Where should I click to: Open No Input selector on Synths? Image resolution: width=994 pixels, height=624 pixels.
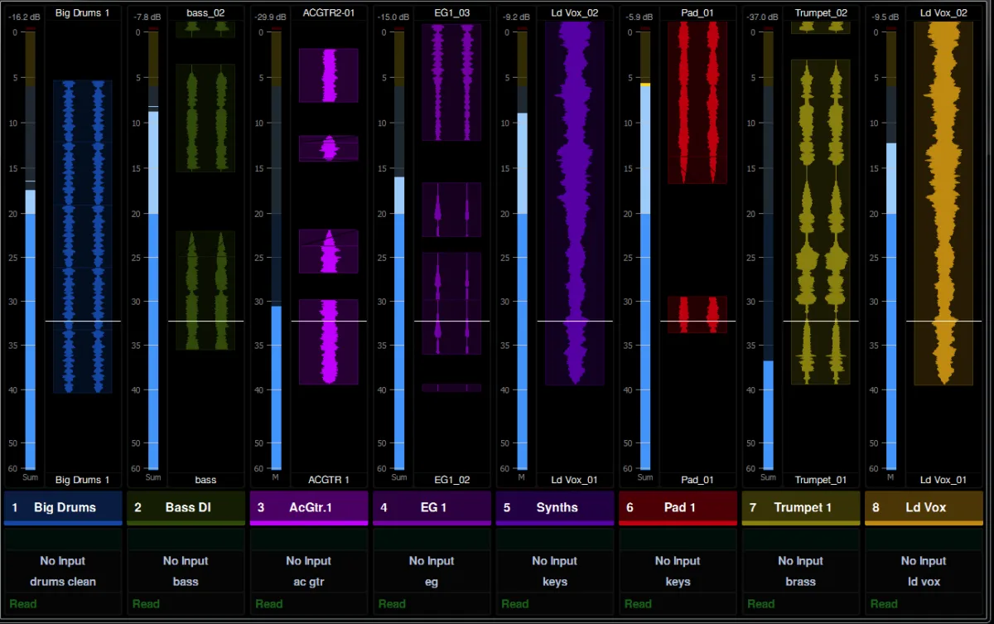pos(555,561)
